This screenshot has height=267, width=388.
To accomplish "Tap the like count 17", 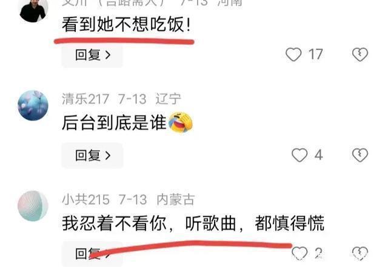I will coord(315,54).
